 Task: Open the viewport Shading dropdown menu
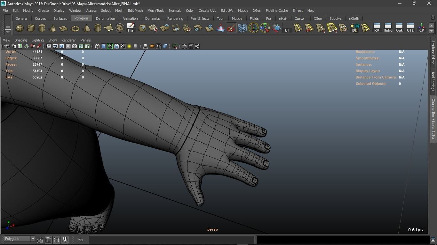click(21, 40)
